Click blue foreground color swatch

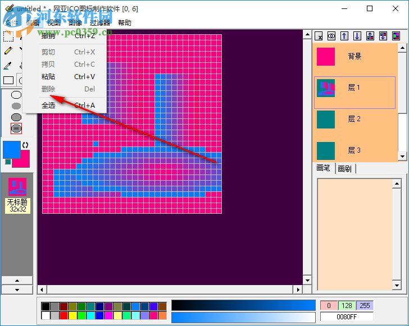click(x=11, y=150)
